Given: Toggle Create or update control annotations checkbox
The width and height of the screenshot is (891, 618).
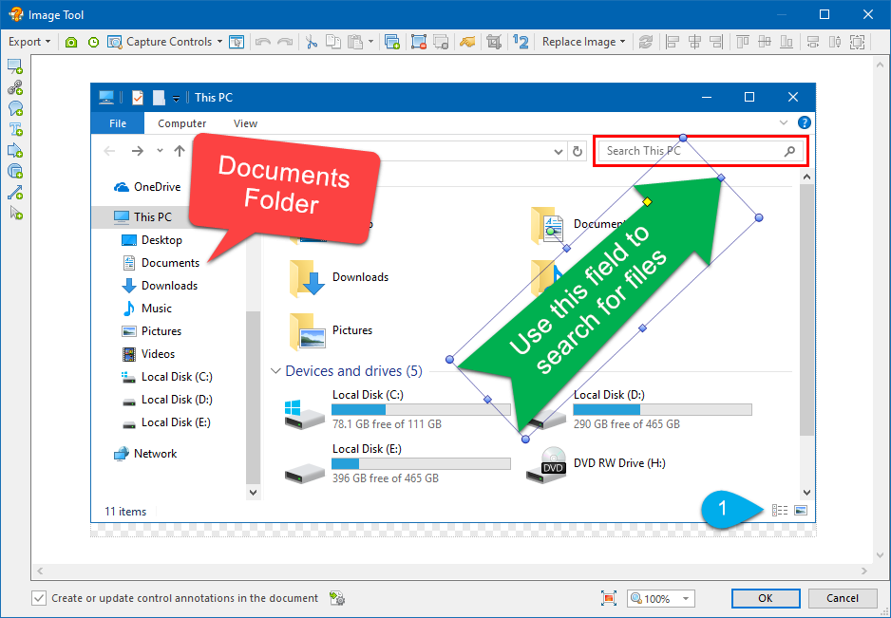Looking at the screenshot, I should click(x=39, y=598).
